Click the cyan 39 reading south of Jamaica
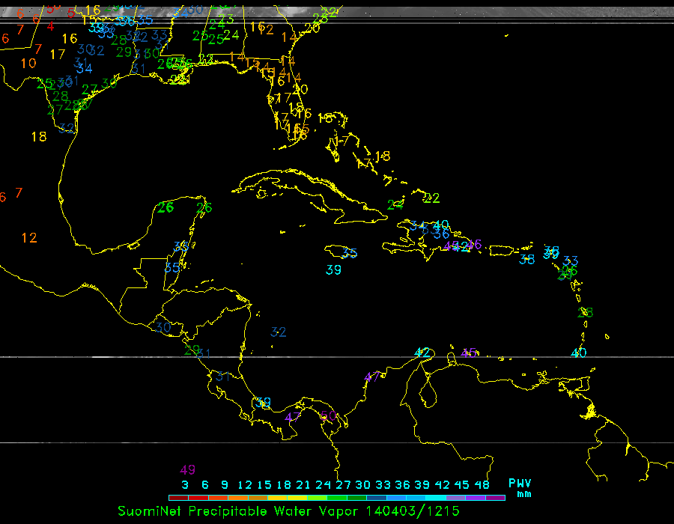 pos(333,269)
